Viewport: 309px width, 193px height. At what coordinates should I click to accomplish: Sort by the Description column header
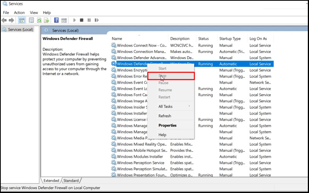pyautogui.click(x=182, y=39)
